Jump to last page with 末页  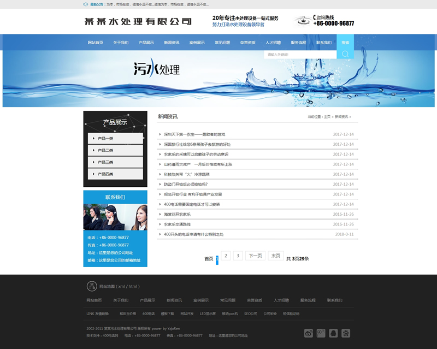click(x=276, y=256)
